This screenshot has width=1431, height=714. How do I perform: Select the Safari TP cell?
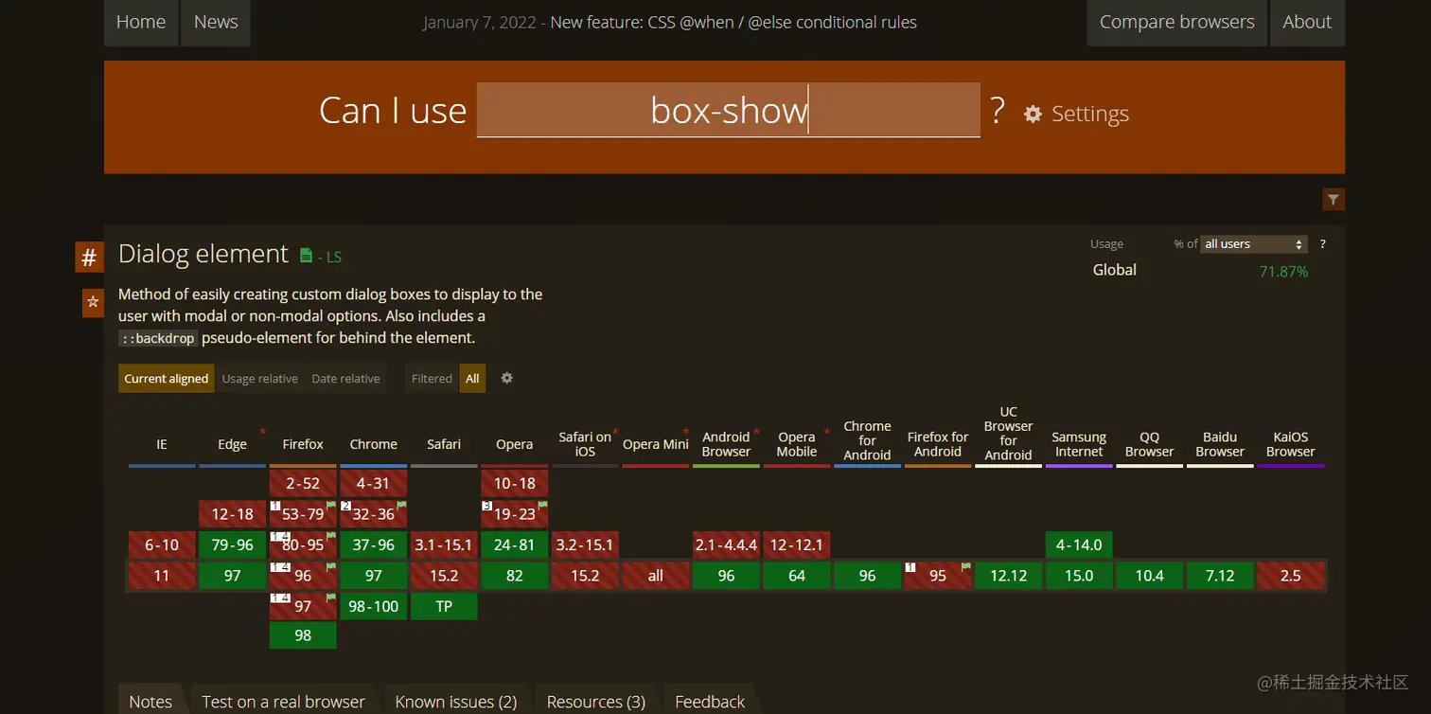tap(444, 606)
